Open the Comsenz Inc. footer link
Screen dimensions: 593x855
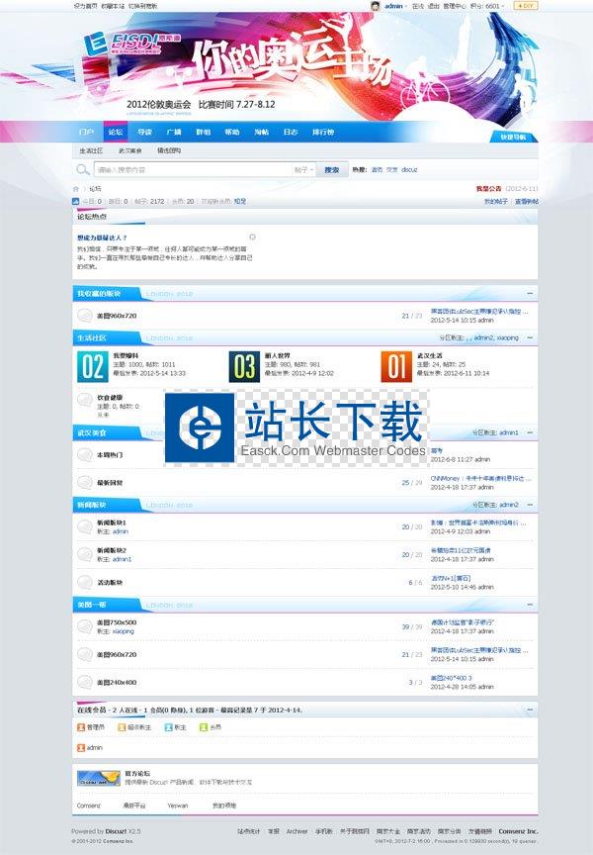pyautogui.click(x=519, y=831)
